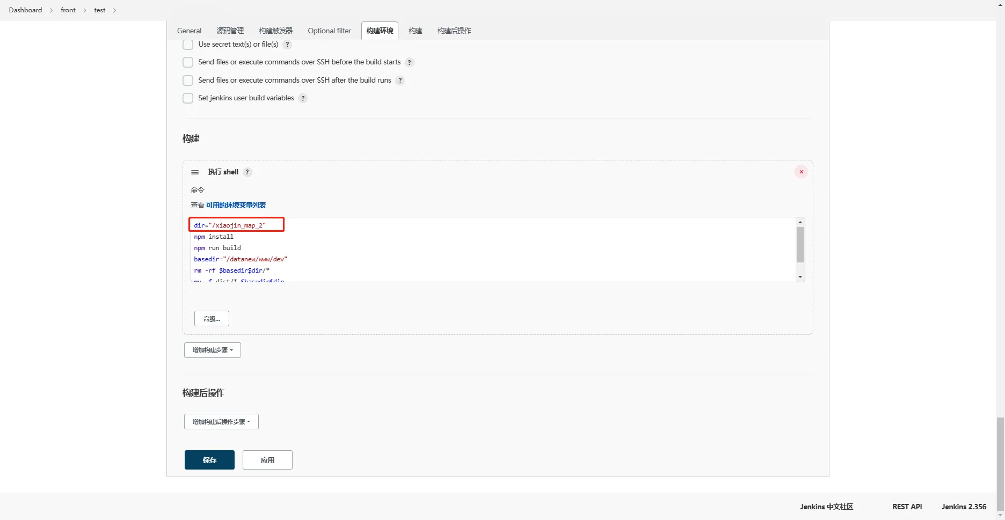Click the 保存 save button

(x=209, y=460)
